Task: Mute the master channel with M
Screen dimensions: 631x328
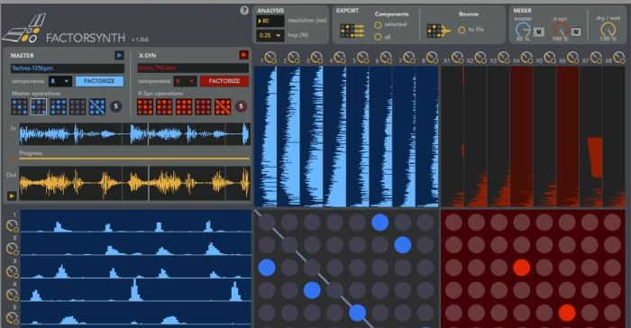Action: click(538, 32)
